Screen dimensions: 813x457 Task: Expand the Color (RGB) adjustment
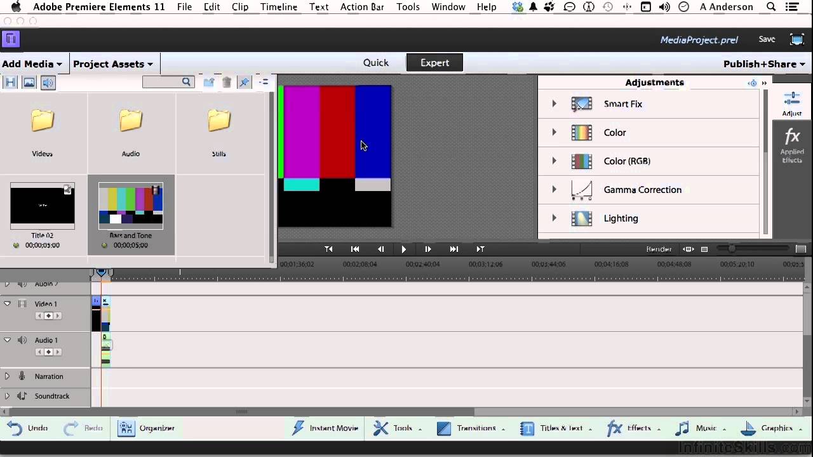click(554, 161)
